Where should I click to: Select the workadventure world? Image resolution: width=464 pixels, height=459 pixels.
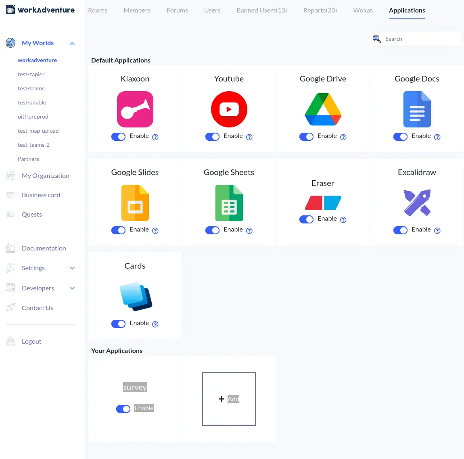click(37, 60)
